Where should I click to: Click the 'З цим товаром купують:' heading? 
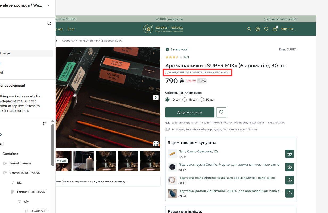(x=192, y=143)
